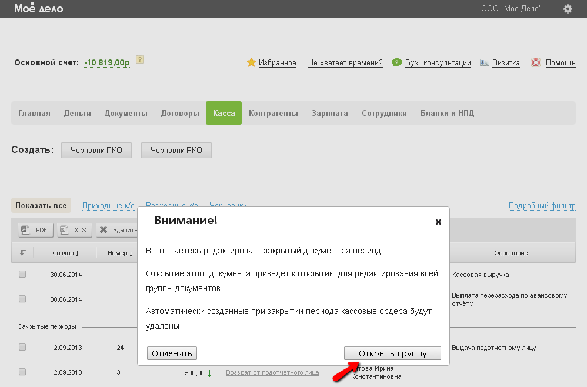Viewport: 587px width, 387px height.
Task: Export list via XLS button
Action: pyautogui.click(x=75, y=230)
